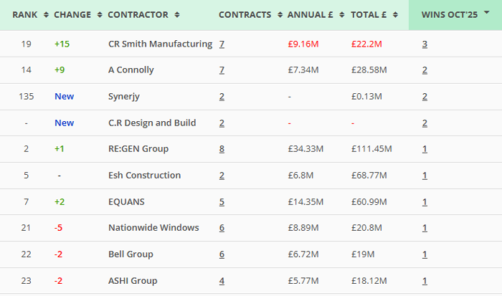Select the Esh Construction contractor name
502x296 pixels.
(144, 176)
